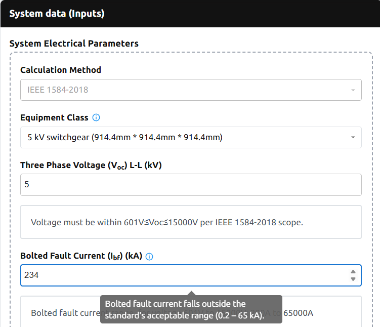Viewport: 380px width, 327px height.
Task: Decrease bolted fault current with down arrow
Action: pyautogui.click(x=353, y=279)
